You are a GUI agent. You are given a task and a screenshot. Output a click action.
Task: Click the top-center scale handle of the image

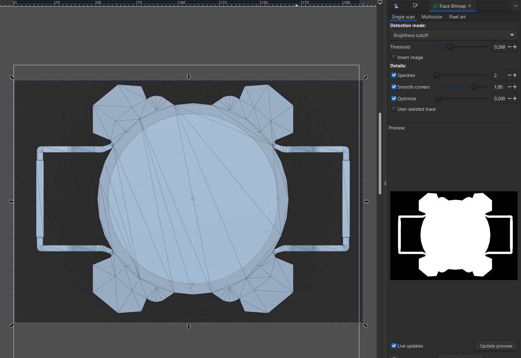(x=189, y=77)
